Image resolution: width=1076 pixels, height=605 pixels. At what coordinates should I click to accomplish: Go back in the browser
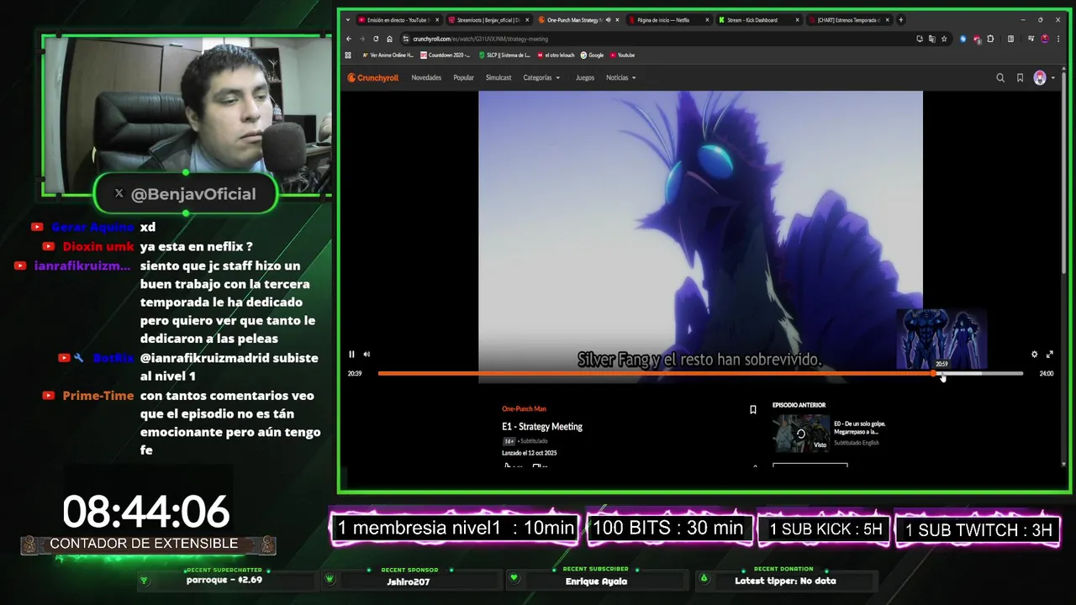pyautogui.click(x=349, y=39)
